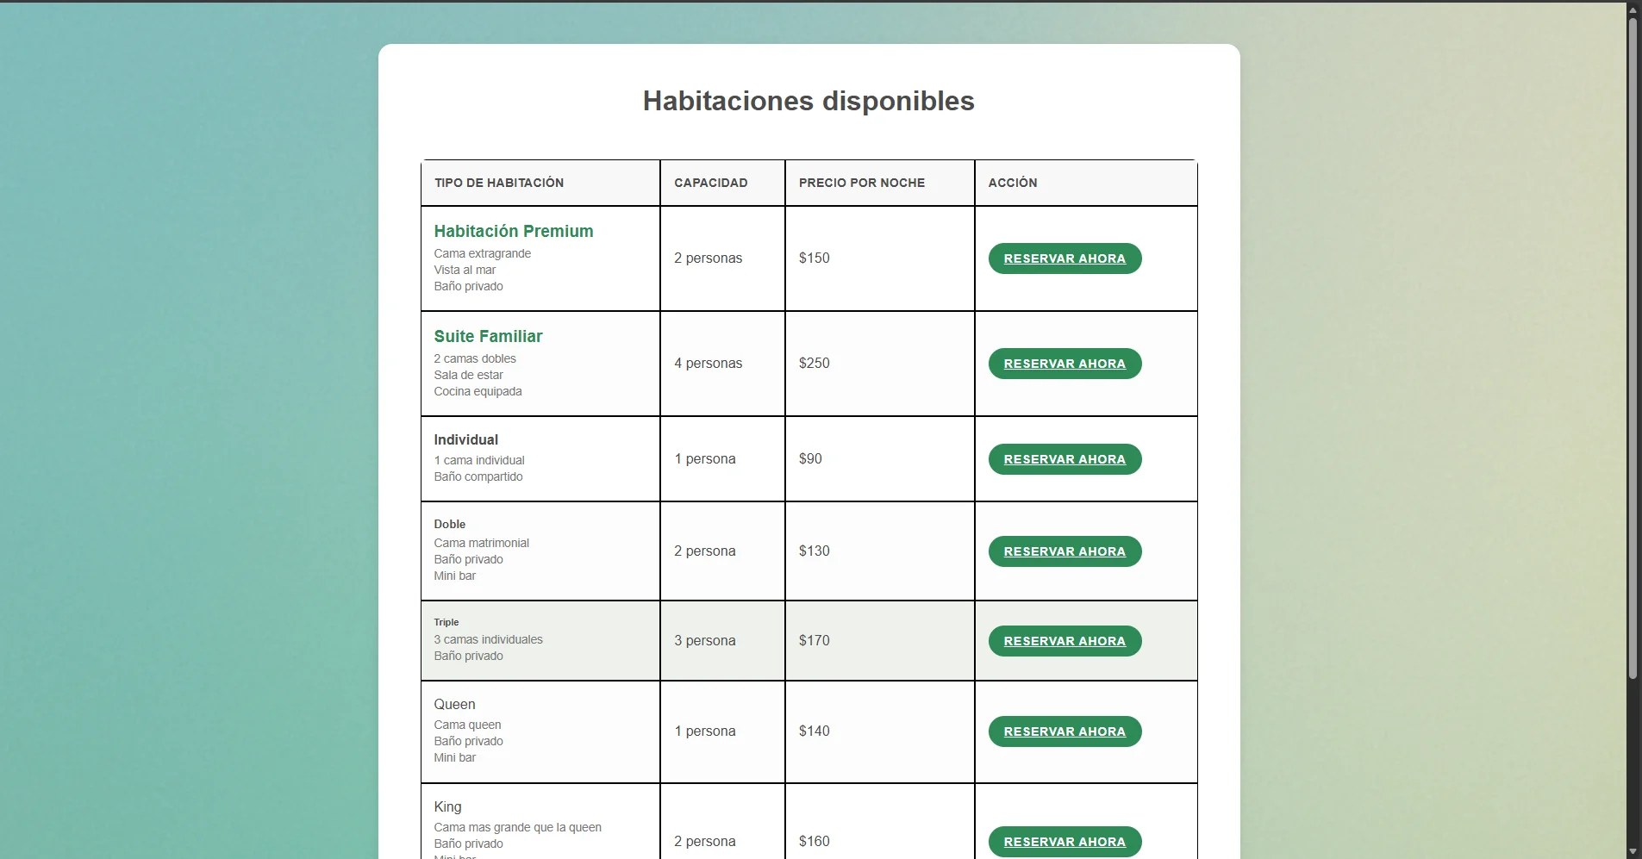Click the 4 personas capacity cell
1642x859 pixels.
[x=708, y=364]
